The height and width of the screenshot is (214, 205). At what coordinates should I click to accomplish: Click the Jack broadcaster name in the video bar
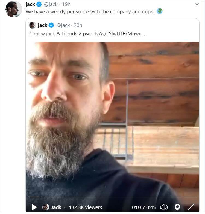coord(56,207)
